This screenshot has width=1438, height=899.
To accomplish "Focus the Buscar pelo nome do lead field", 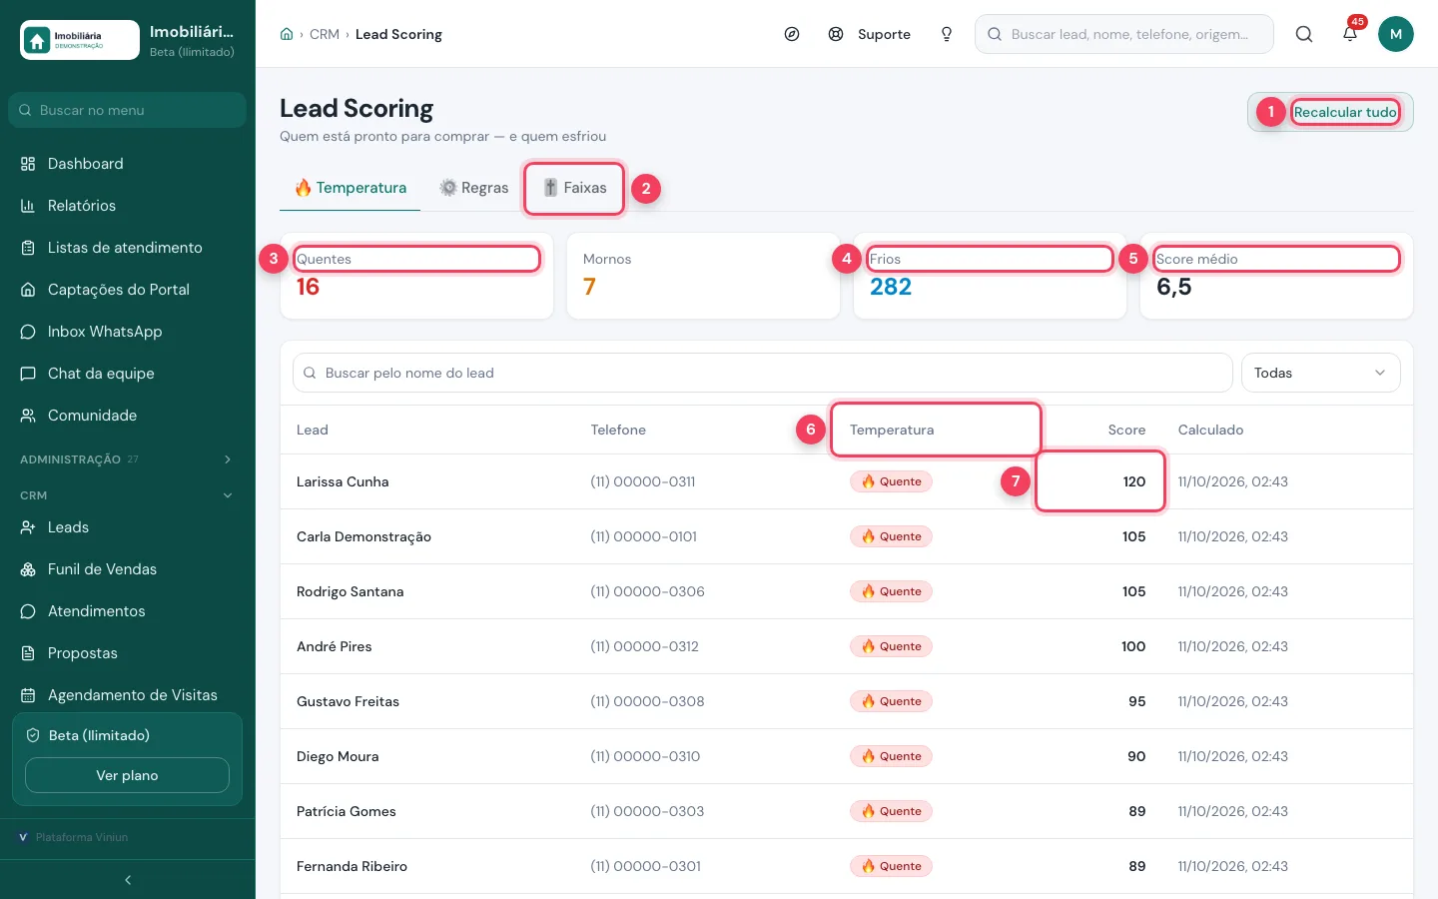I will tap(762, 373).
